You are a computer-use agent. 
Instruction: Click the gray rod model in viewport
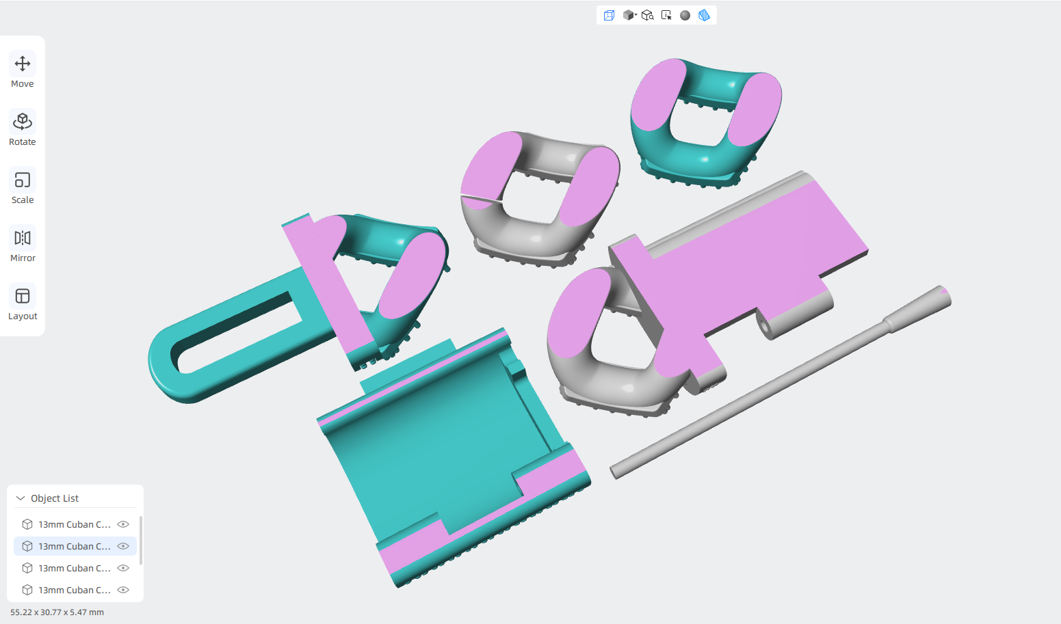click(780, 383)
